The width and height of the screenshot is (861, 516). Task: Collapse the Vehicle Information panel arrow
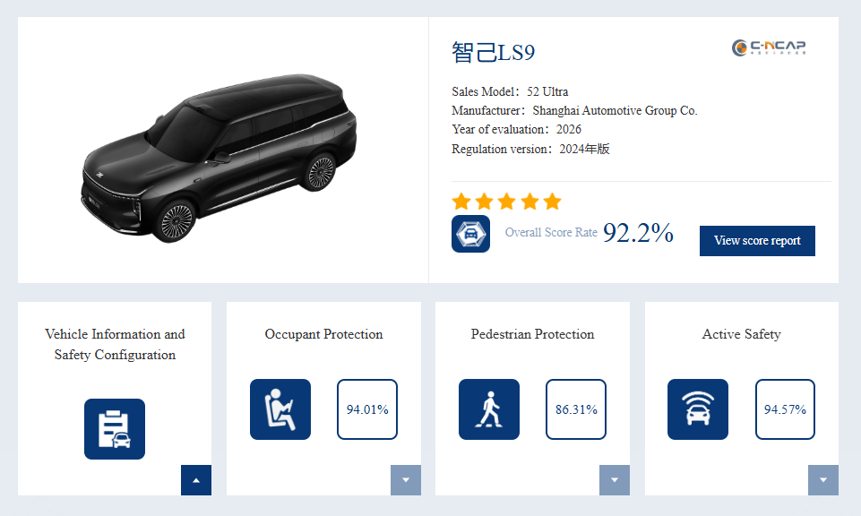click(x=196, y=480)
